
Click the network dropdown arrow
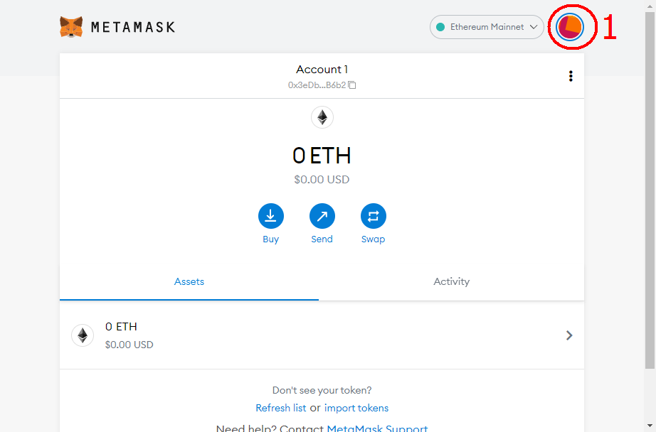[534, 27]
